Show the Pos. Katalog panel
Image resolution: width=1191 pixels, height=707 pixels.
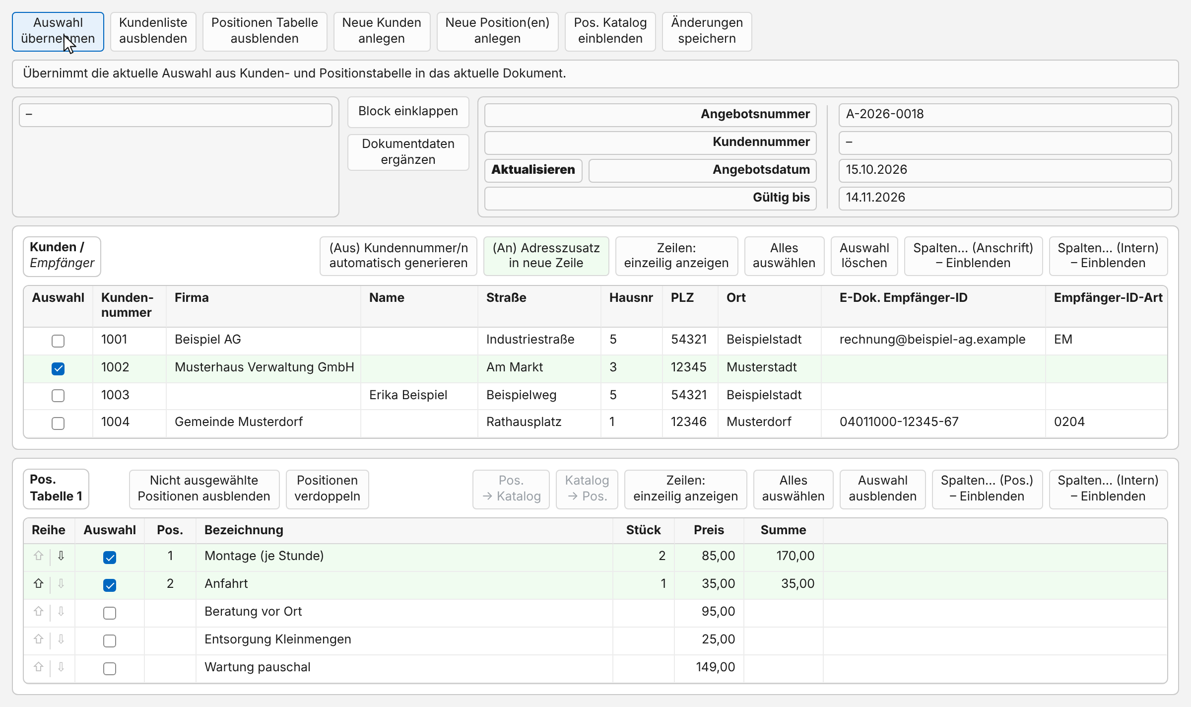pos(610,31)
